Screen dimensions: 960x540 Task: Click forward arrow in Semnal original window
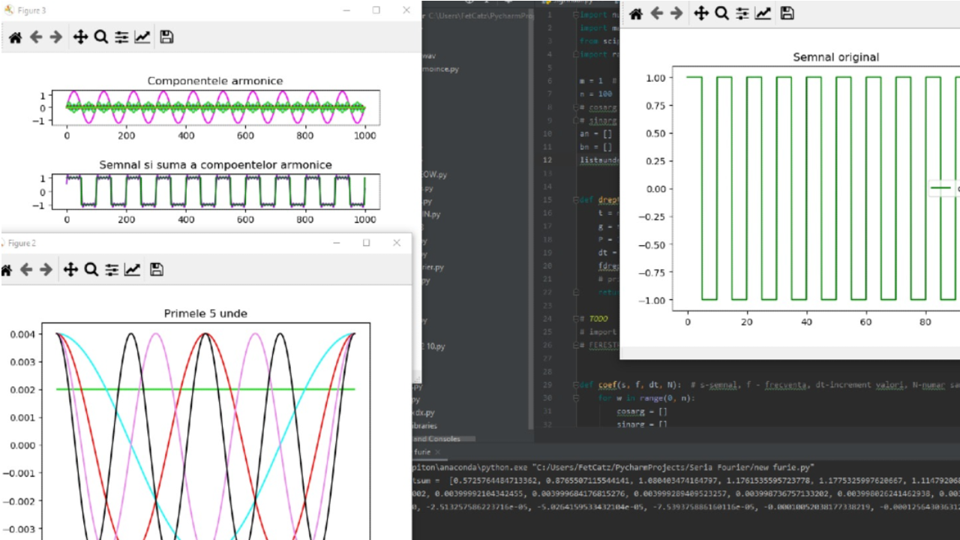tap(676, 13)
